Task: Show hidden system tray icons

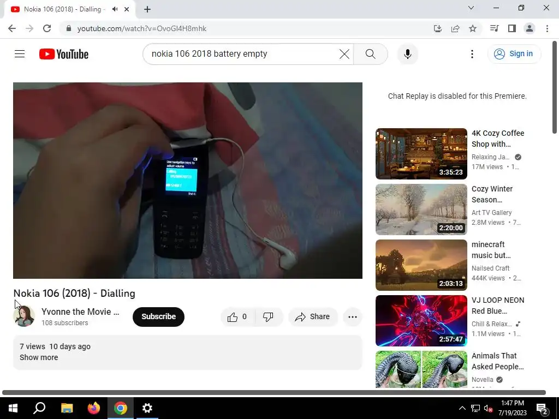Action: click(x=462, y=408)
